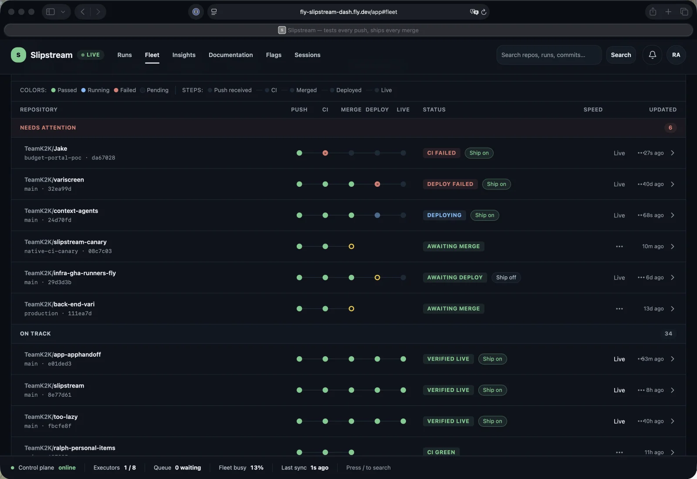Viewport: 697px width, 479px height.
Task: Toggle Ship on for app-apphandoff
Action: click(492, 359)
